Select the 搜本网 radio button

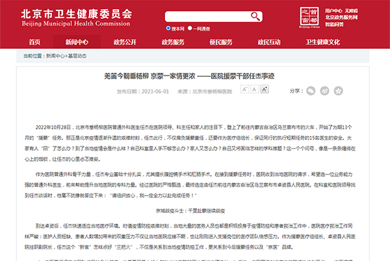(170, 29)
